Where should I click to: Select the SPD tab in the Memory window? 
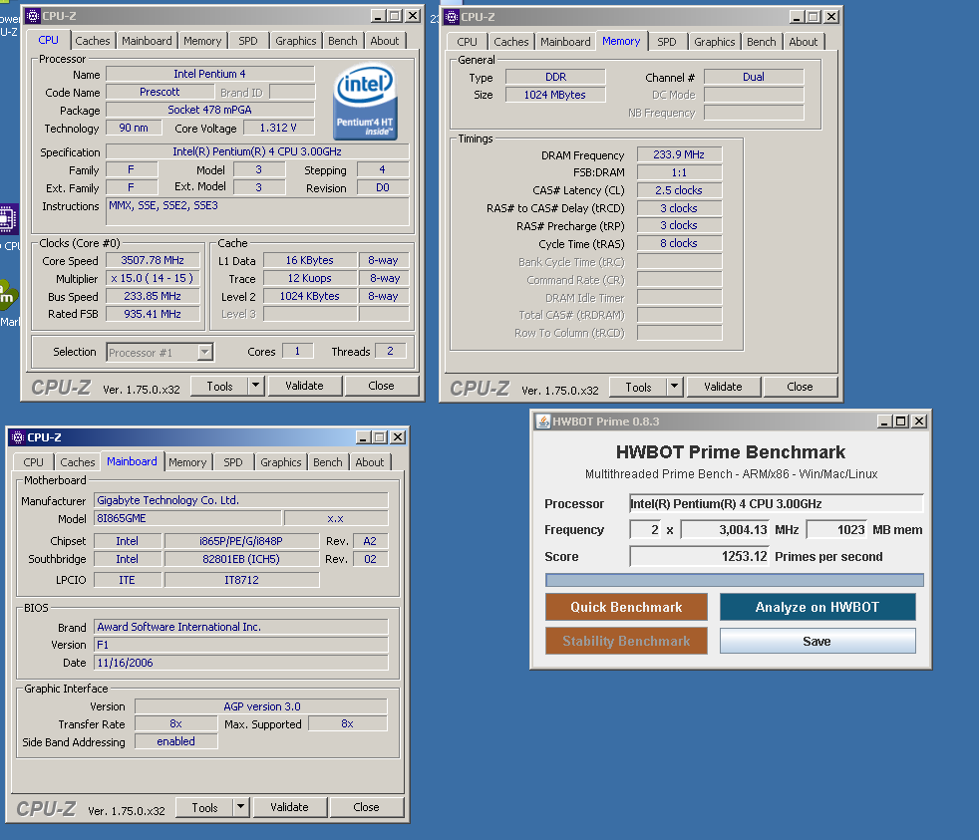[667, 42]
